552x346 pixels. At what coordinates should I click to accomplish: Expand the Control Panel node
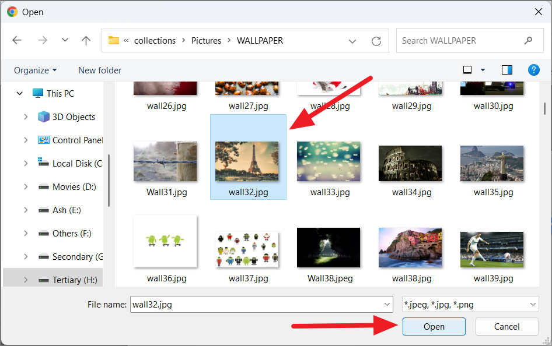pos(26,140)
